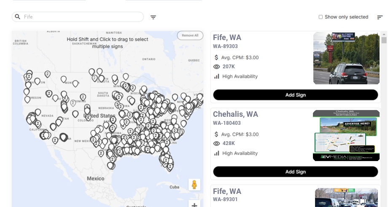Add Sign for Fife WA-89303

coord(295,95)
